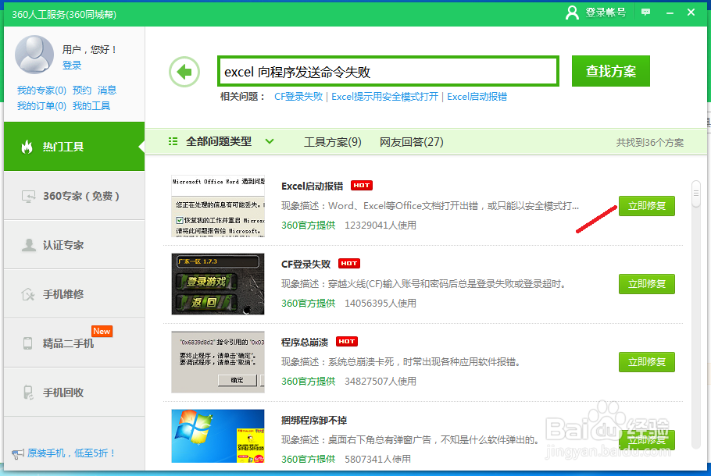
Task: Click 立即修复 for CF登录失败
Action: pyautogui.click(x=647, y=284)
